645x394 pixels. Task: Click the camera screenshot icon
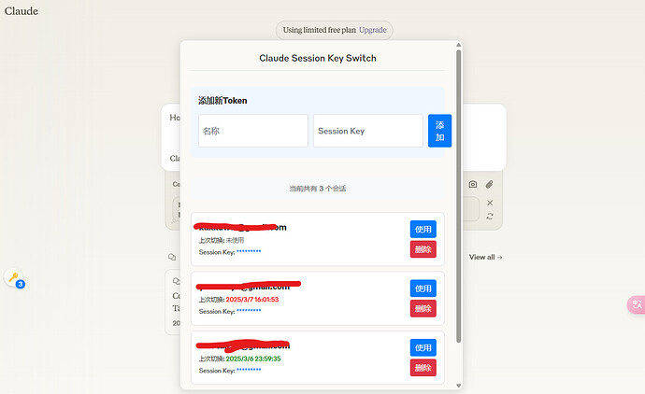coord(473,185)
